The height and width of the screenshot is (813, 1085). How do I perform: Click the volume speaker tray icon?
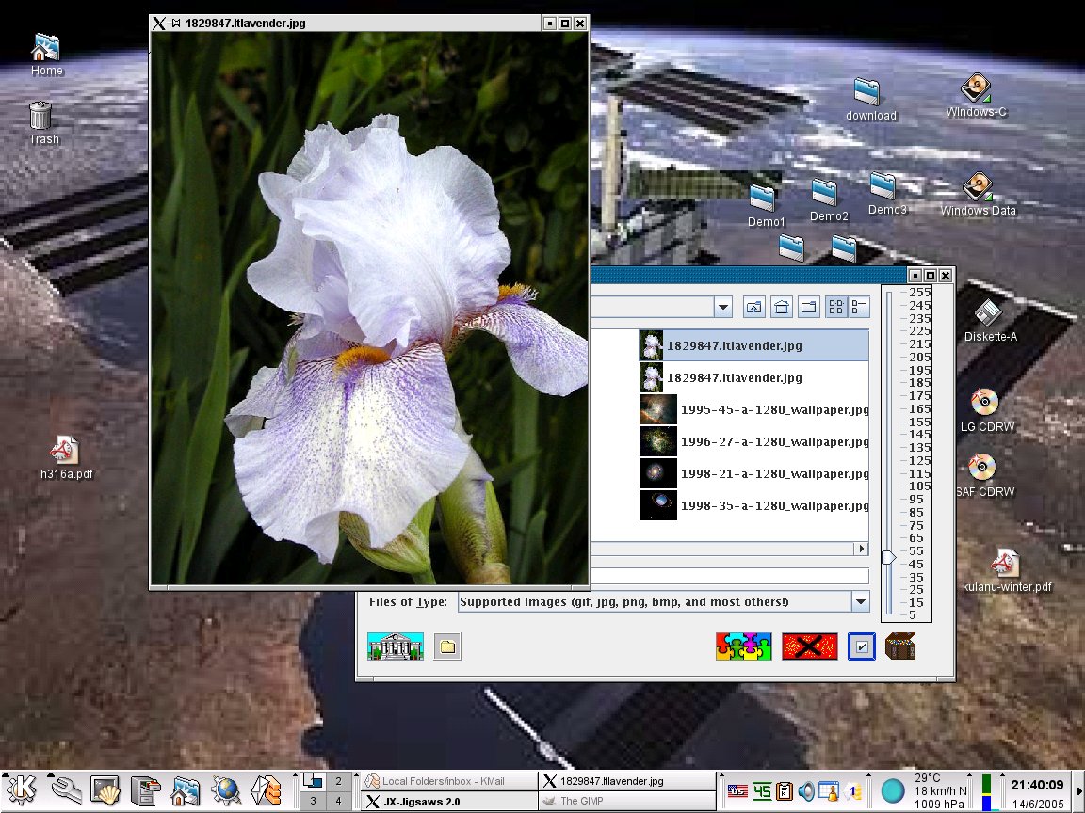(x=806, y=790)
